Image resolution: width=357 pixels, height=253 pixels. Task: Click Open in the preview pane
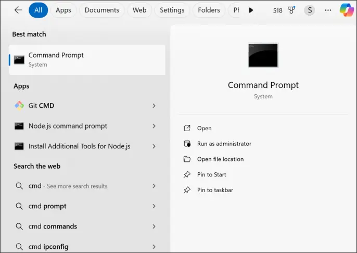point(204,128)
